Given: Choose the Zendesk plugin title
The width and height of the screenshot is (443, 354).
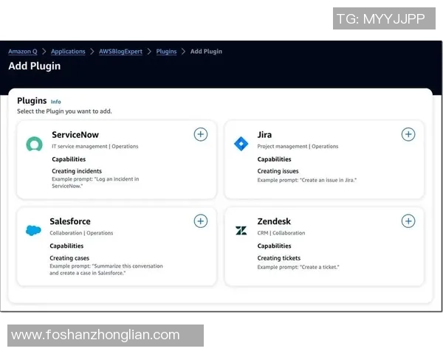Looking at the screenshot, I should coord(274,221).
